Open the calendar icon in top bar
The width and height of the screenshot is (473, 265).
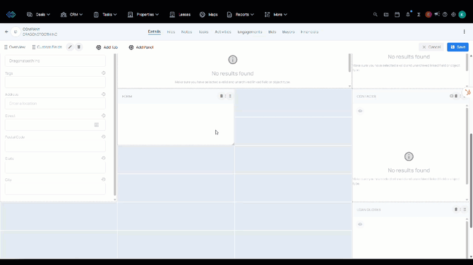397,15
